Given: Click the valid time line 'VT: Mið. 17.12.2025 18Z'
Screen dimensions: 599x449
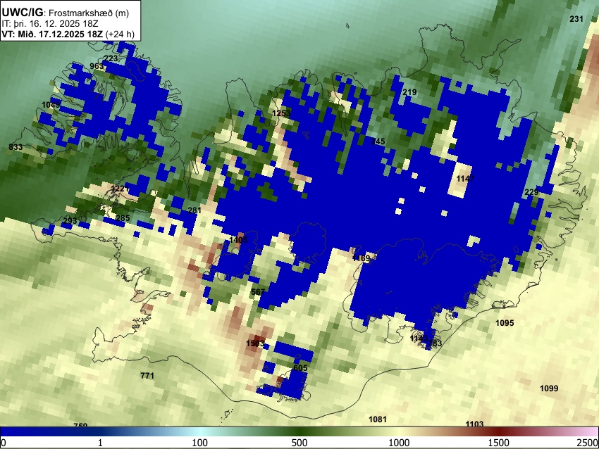Looking at the screenshot, I should 52,34.
